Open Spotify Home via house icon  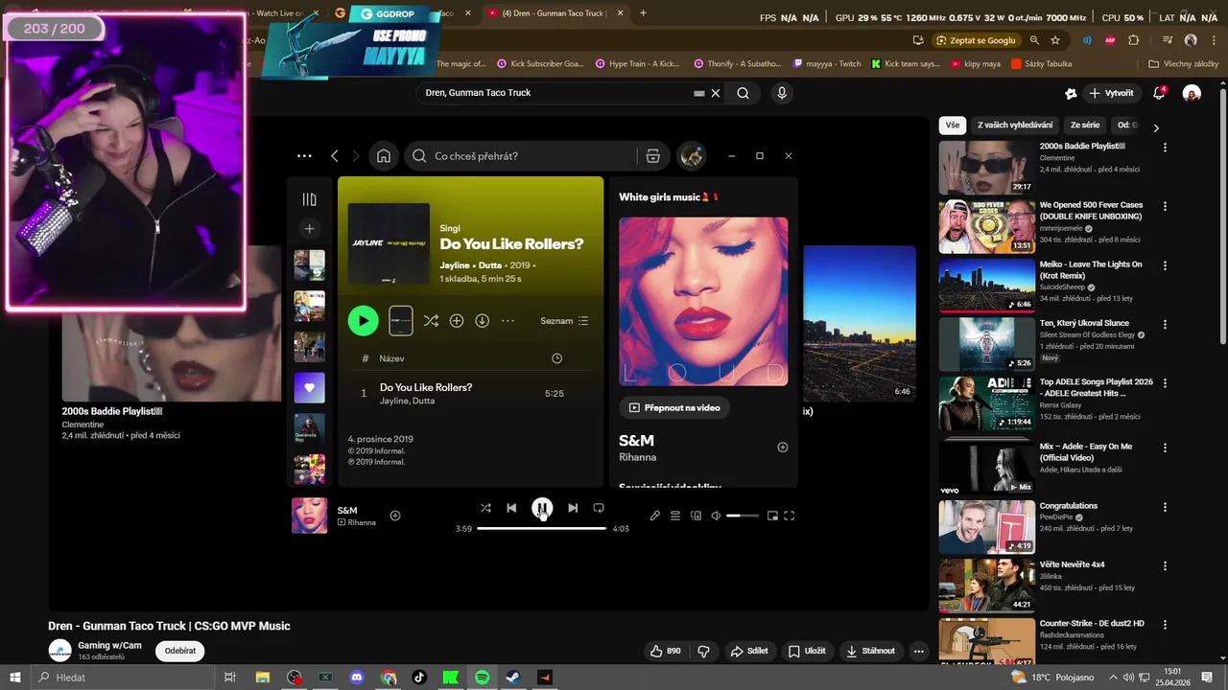coord(384,156)
